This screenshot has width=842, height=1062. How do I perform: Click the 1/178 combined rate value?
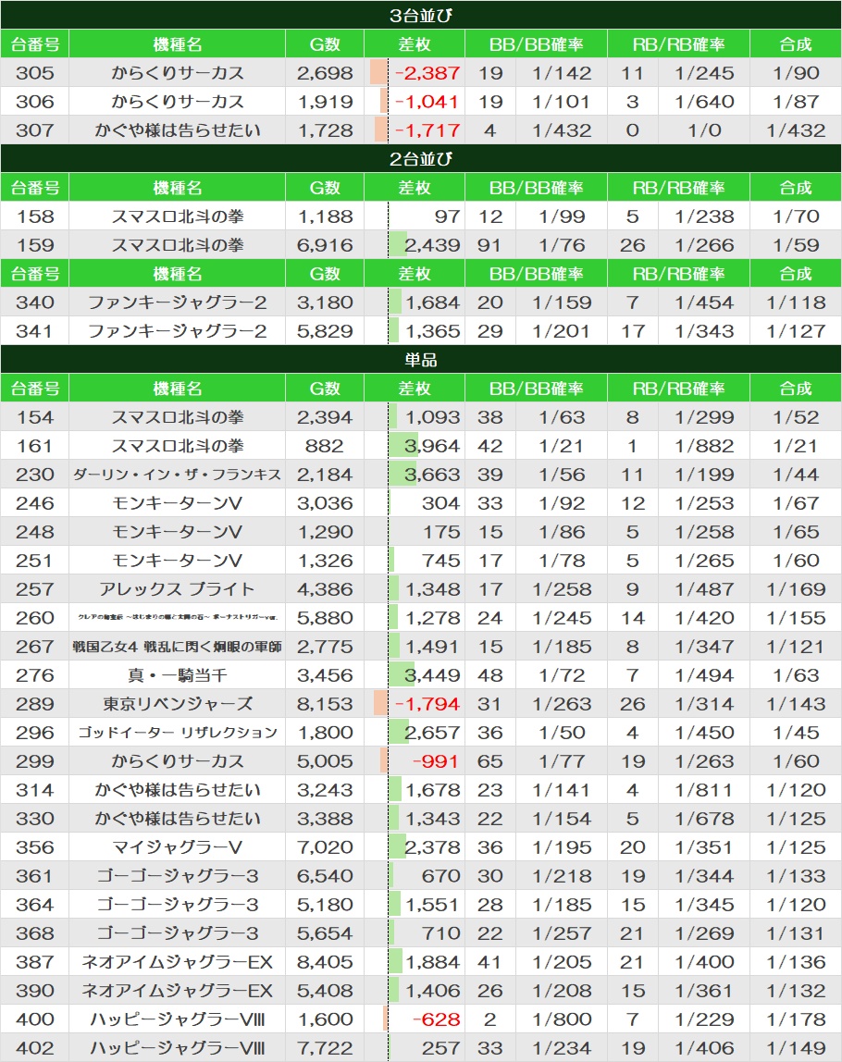click(x=796, y=1019)
